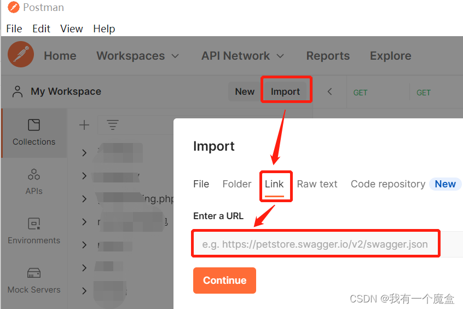Click the plus icon to create collection

[x=84, y=125]
